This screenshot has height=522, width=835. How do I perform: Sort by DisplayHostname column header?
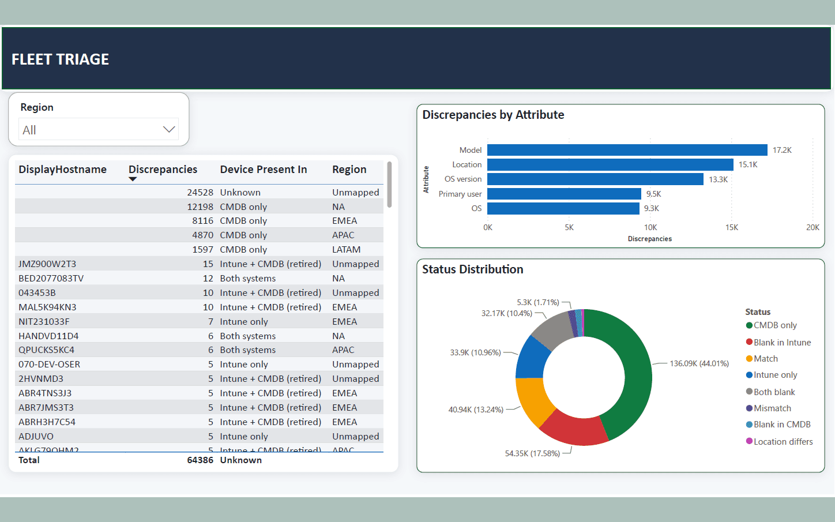62,170
